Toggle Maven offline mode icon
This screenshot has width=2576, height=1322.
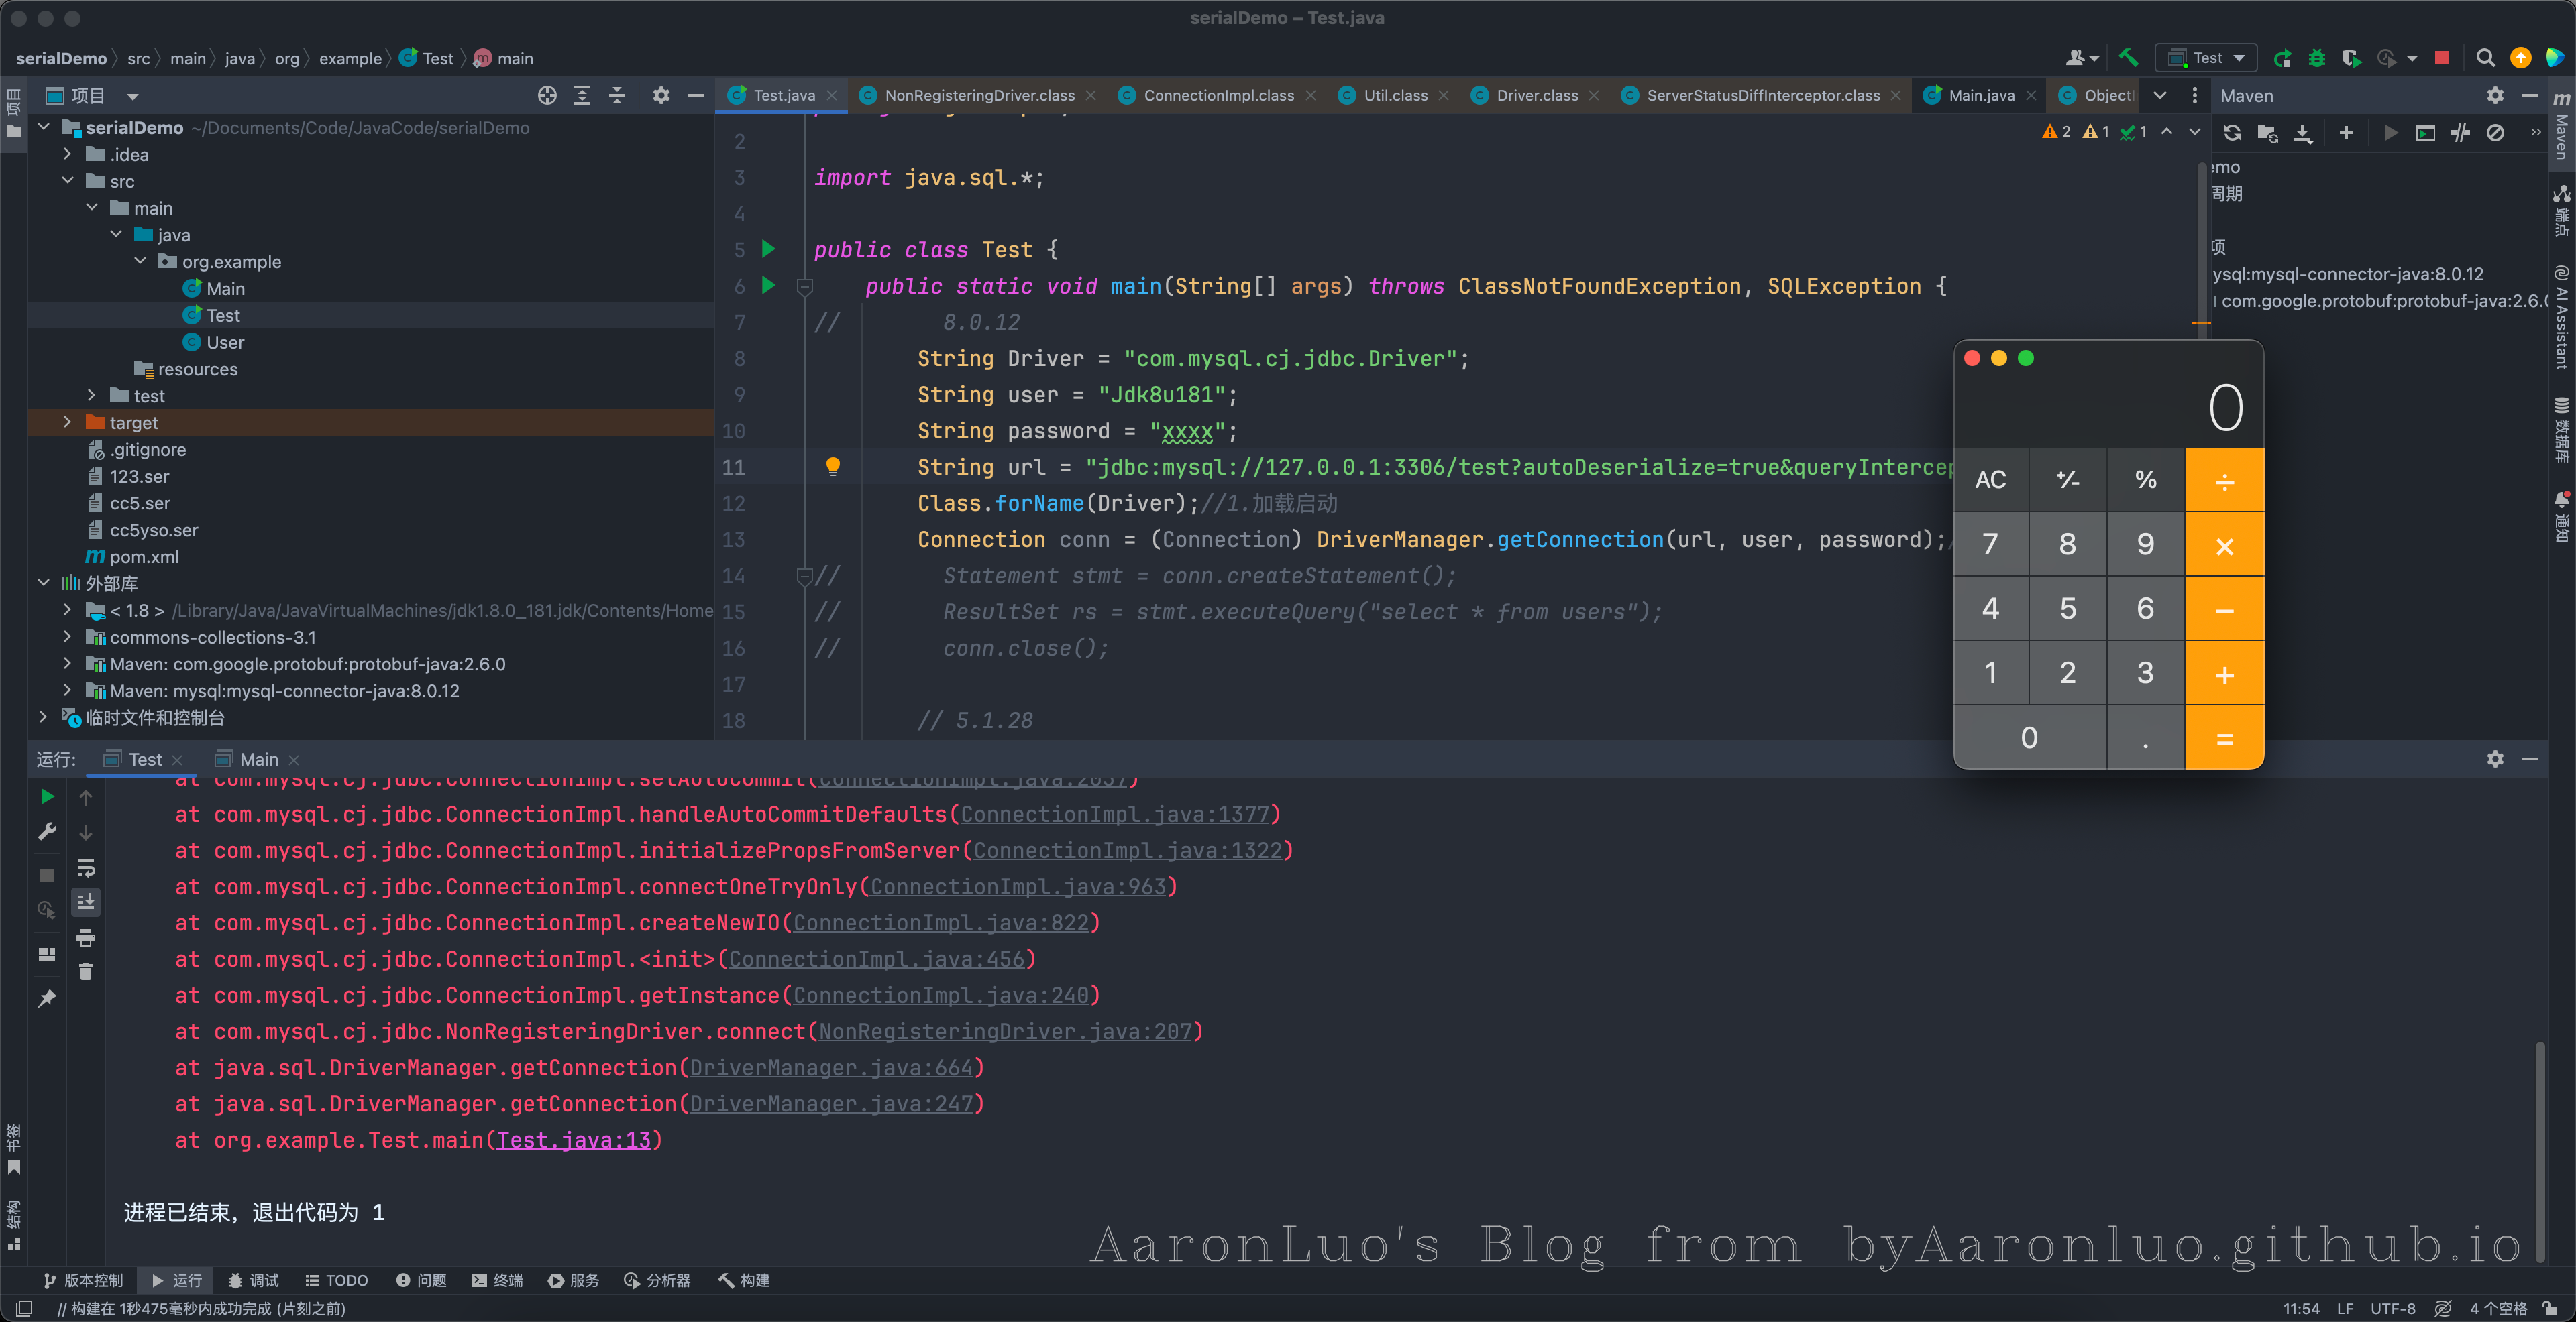2460,133
